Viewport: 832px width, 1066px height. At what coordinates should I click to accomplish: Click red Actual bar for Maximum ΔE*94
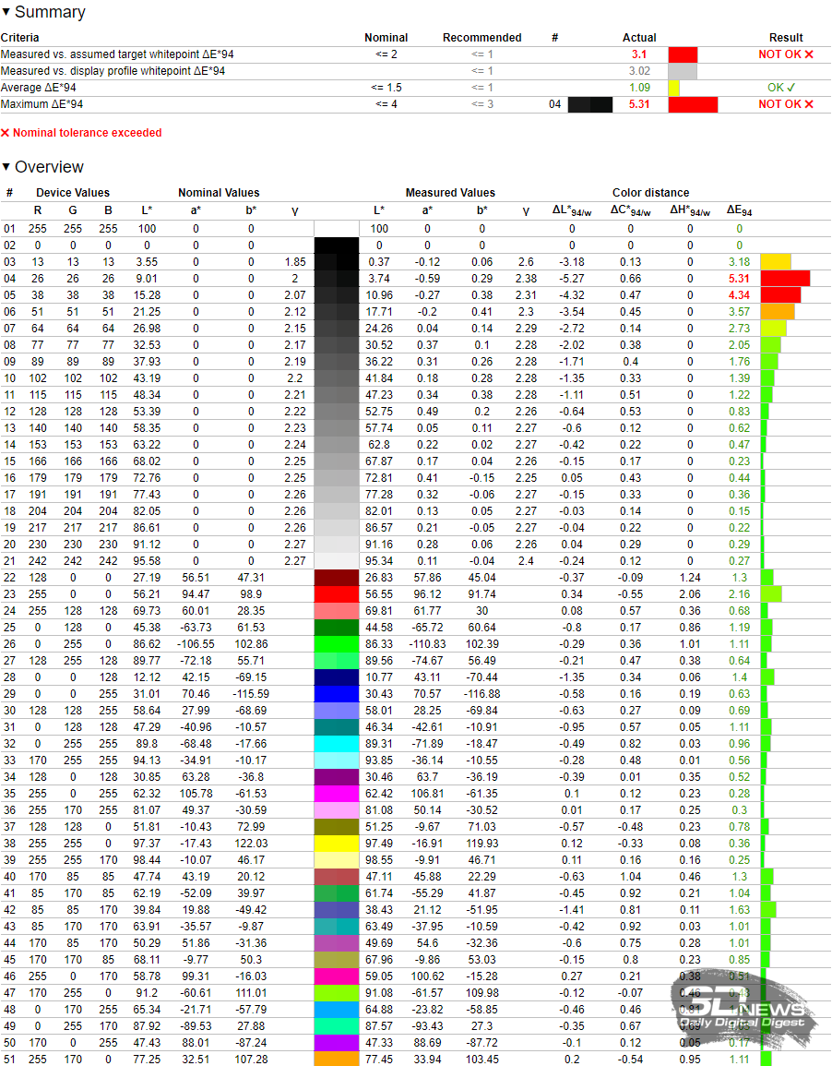[693, 104]
